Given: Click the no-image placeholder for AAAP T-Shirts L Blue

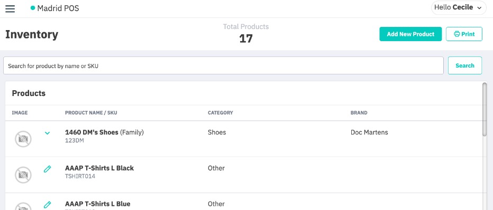Looking at the screenshot, I should pos(23,206).
